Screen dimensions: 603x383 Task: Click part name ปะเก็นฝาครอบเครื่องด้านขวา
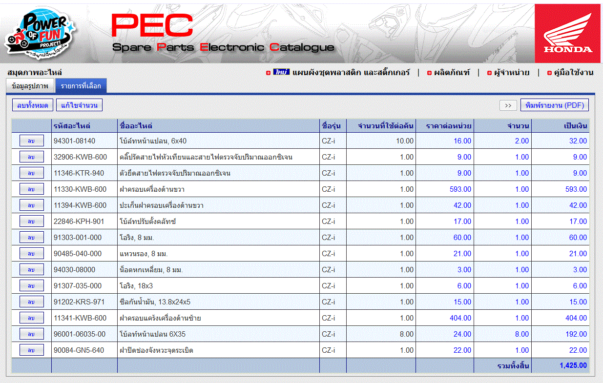(x=162, y=205)
